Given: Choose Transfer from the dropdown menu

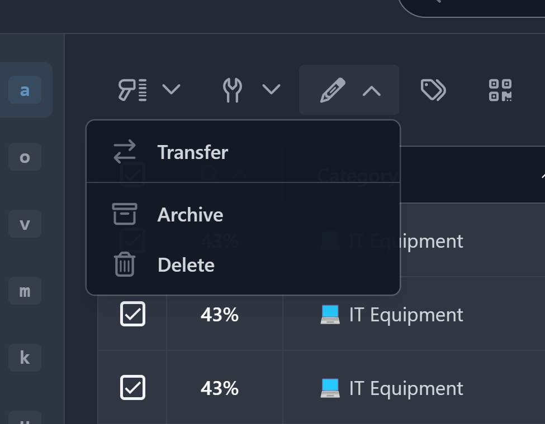Looking at the screenshot, I should pyautogui.click(x=192, y=152).
